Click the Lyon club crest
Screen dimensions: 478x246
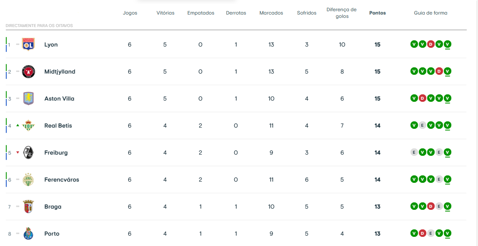28,44
